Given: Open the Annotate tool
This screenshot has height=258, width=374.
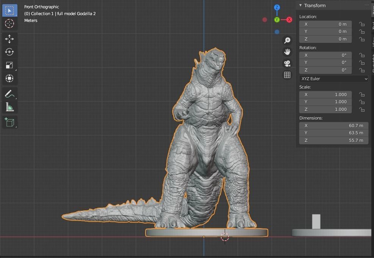Looking at the screenshot, I should [9, 93].
